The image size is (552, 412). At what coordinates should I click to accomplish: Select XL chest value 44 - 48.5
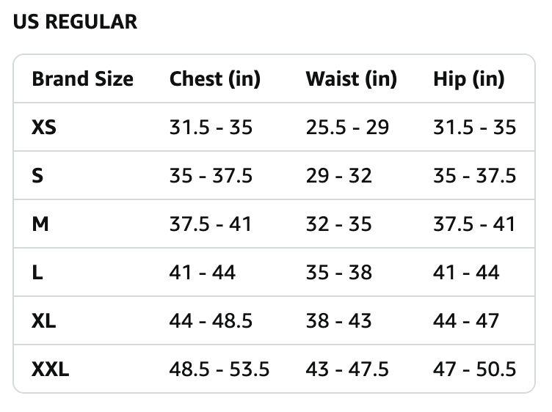click(211, 320)
